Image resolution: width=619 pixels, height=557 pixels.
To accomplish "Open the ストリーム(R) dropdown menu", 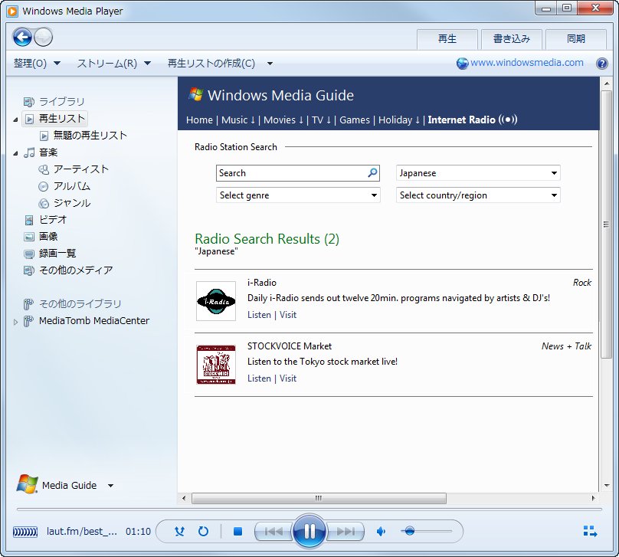I will coord(113,63).
